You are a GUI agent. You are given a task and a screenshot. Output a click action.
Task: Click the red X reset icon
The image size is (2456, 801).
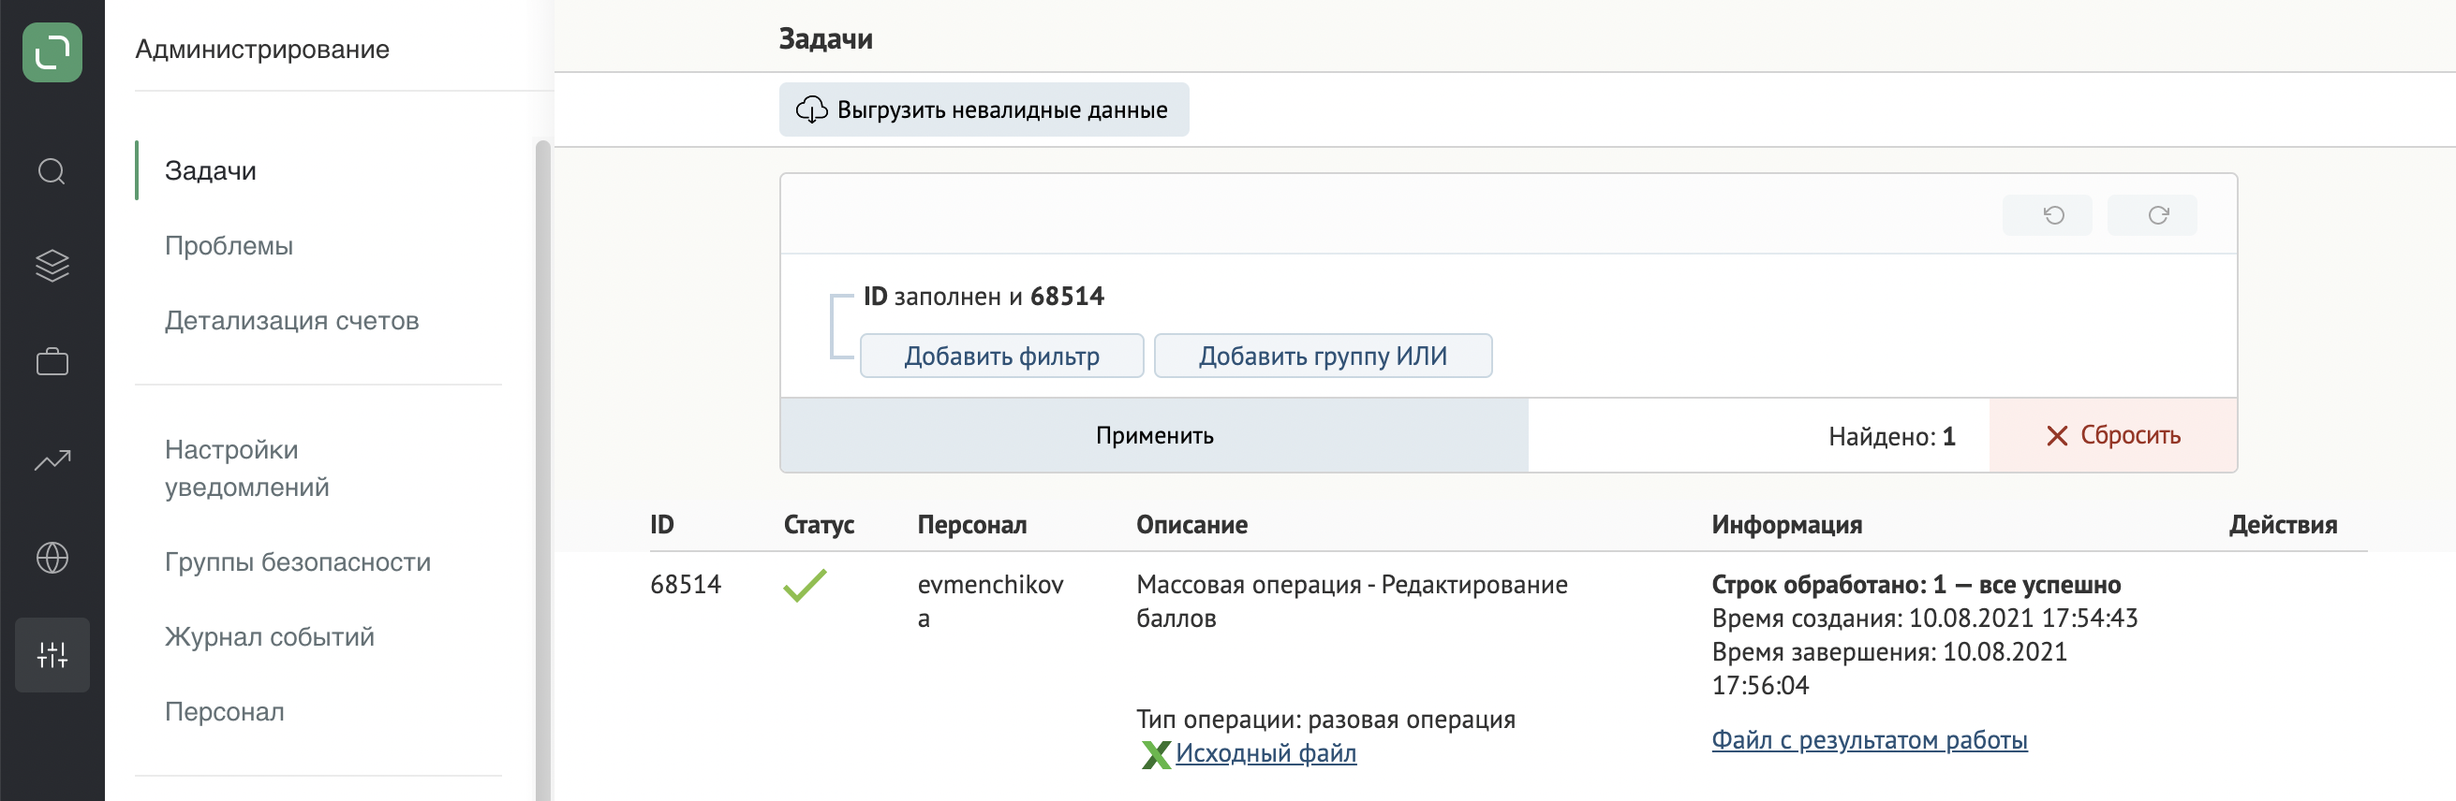[x=2057, y=436]
